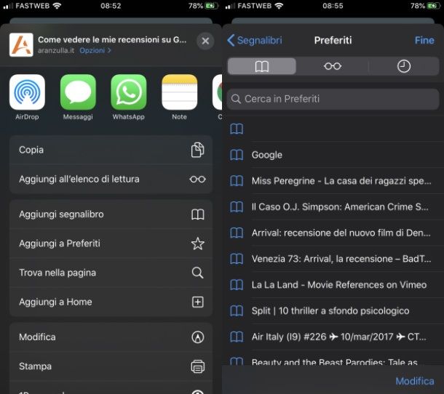Tap the markup pen-circle icon
The width and height of the screenshot is (444, 394).
tap(198, 337)
